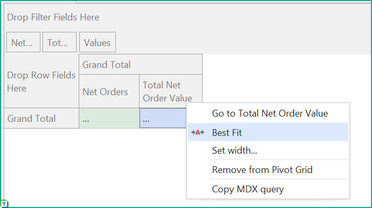Click the green Net Orders grand total cell

pyautogui.click(x=109, y=118)
